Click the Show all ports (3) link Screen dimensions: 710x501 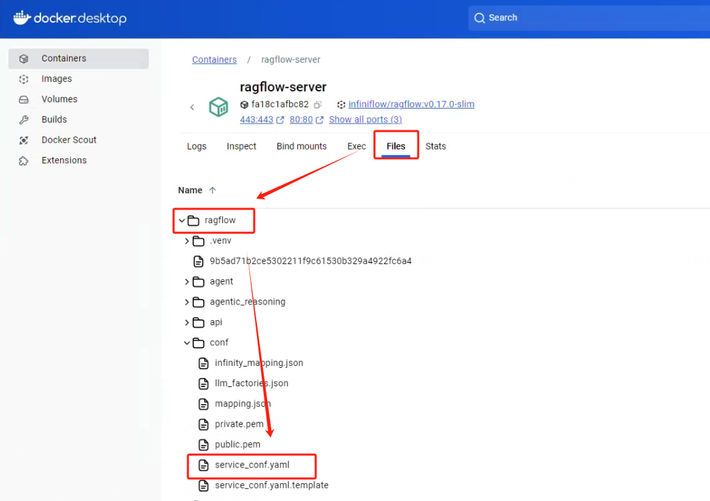tap(366, 120)
